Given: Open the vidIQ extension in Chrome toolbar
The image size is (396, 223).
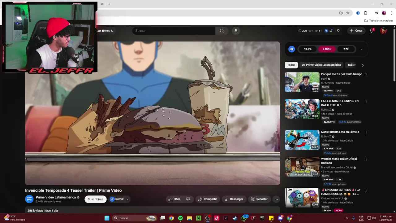Looking at the screenshot, I should click(358, 13).
